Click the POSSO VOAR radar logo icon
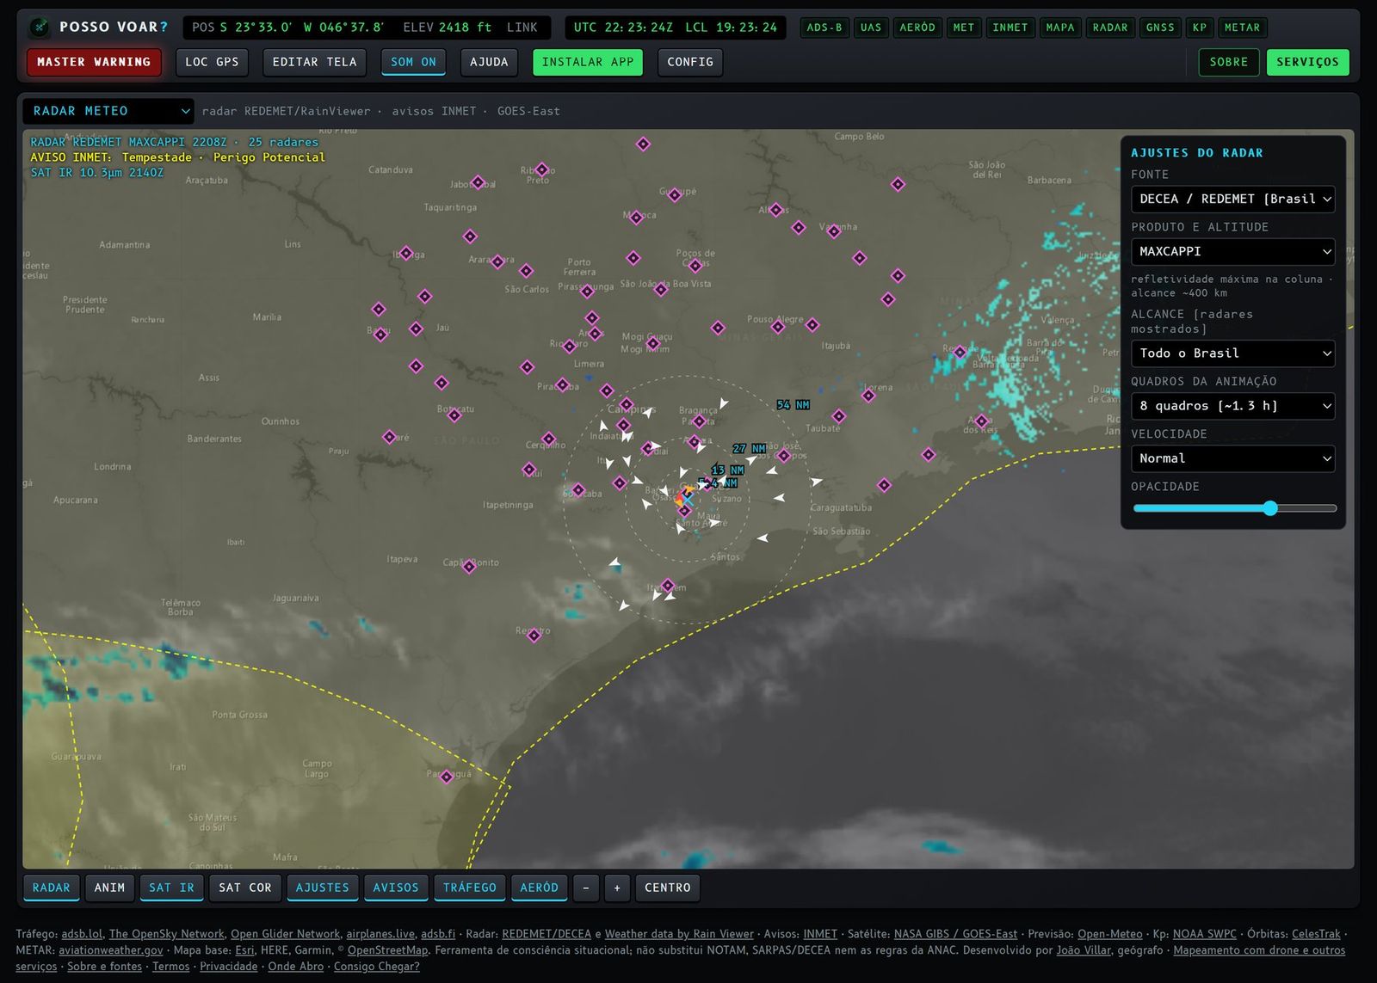Viewport: 1377px width, 983px height. [40, 28]
